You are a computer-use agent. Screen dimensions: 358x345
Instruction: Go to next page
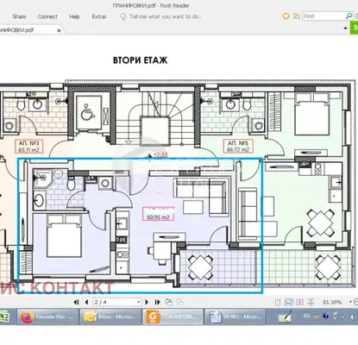147,302
